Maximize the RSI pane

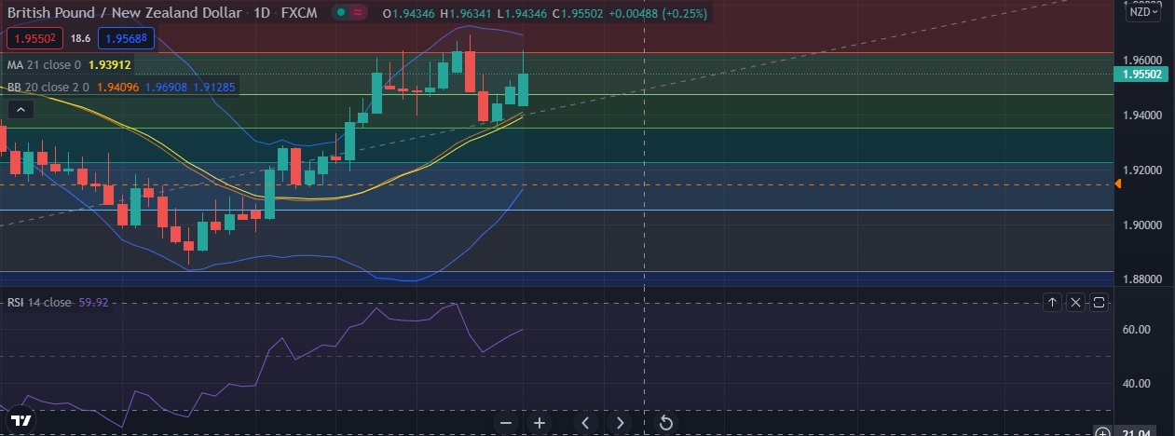(x=1099, y=302)
